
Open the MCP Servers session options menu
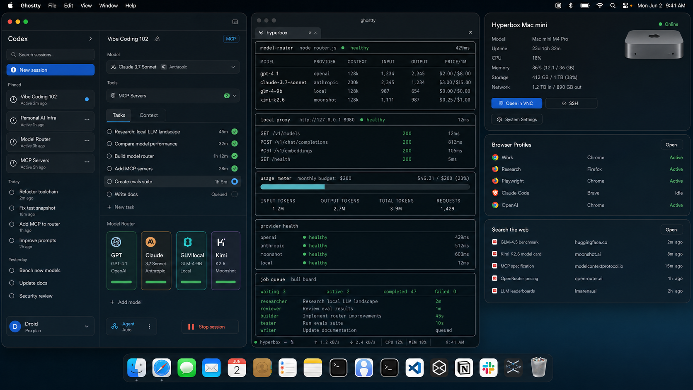[87, 162]
